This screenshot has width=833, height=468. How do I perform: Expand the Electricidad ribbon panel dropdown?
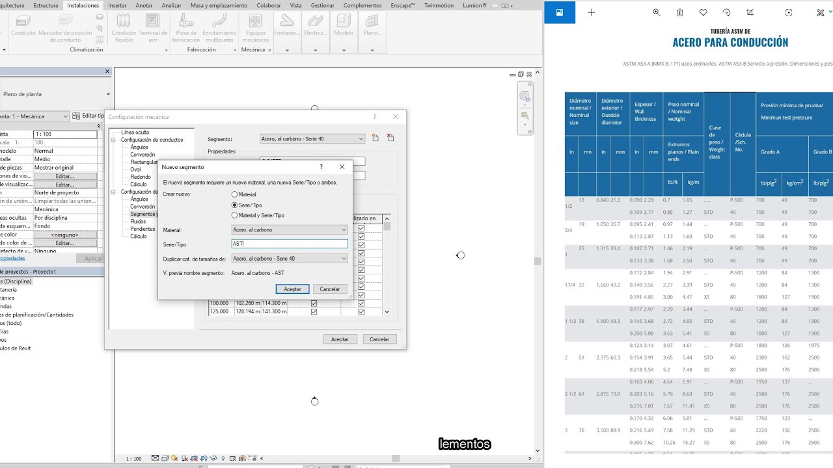tap(316, 50)
